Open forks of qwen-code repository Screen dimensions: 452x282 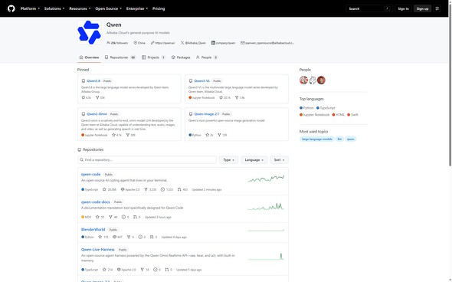[150, 190]
